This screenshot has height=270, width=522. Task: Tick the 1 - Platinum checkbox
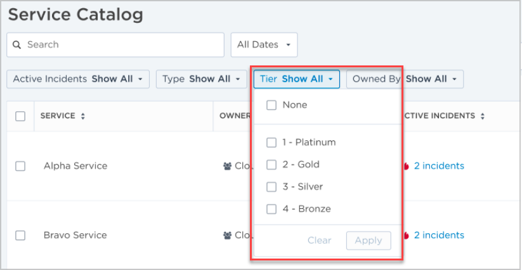pyautogui.click(x=271, y=143)
